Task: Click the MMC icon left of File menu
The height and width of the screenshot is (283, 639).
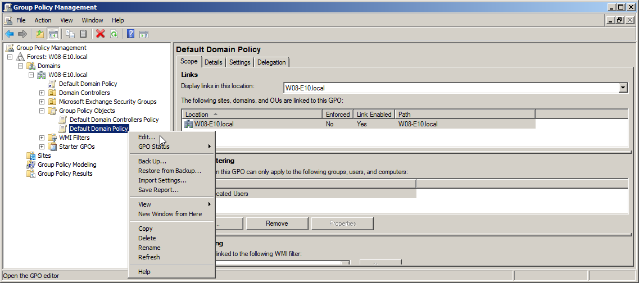Action: click(x=8, y=20)
